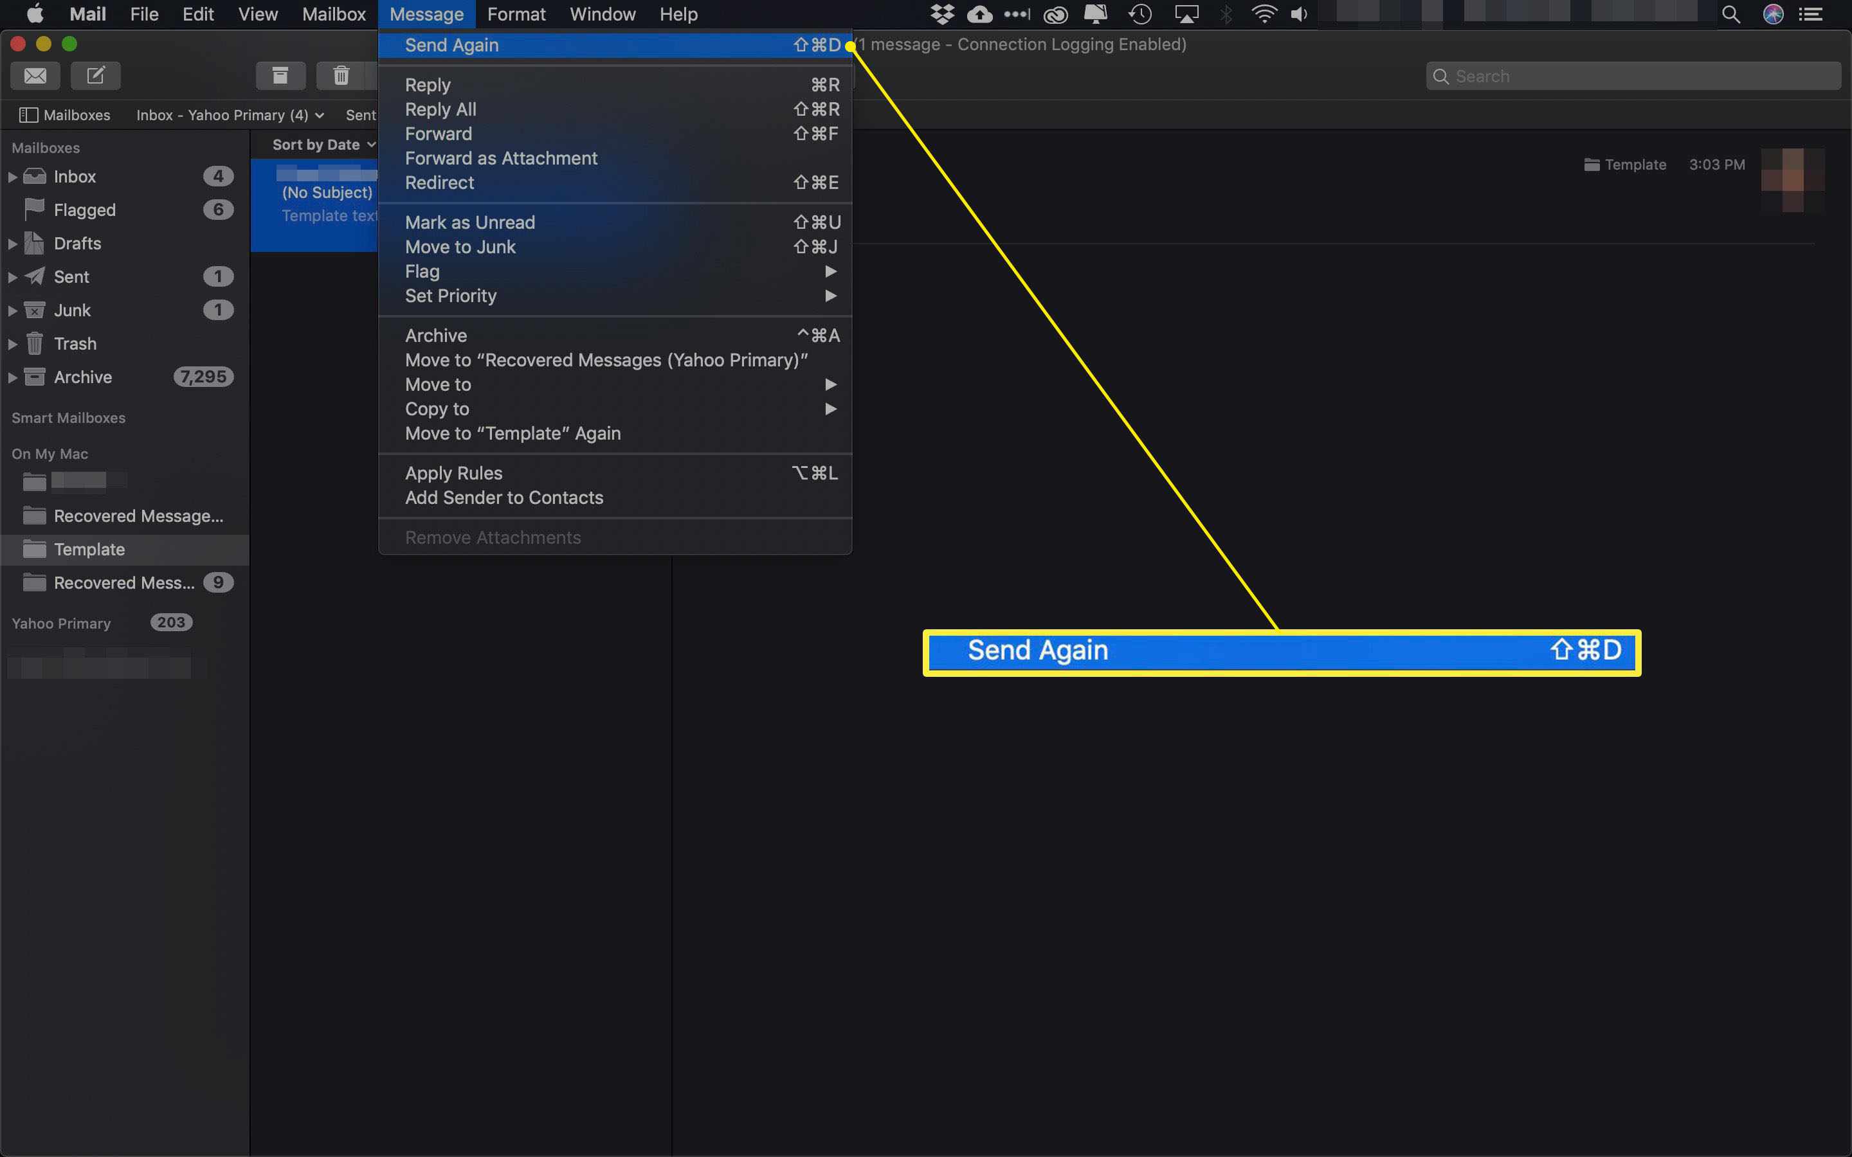Click the Yahoo Primary account header
Image resolution: width=1852 pixels, height=1157 pixels.
point(61,623)
